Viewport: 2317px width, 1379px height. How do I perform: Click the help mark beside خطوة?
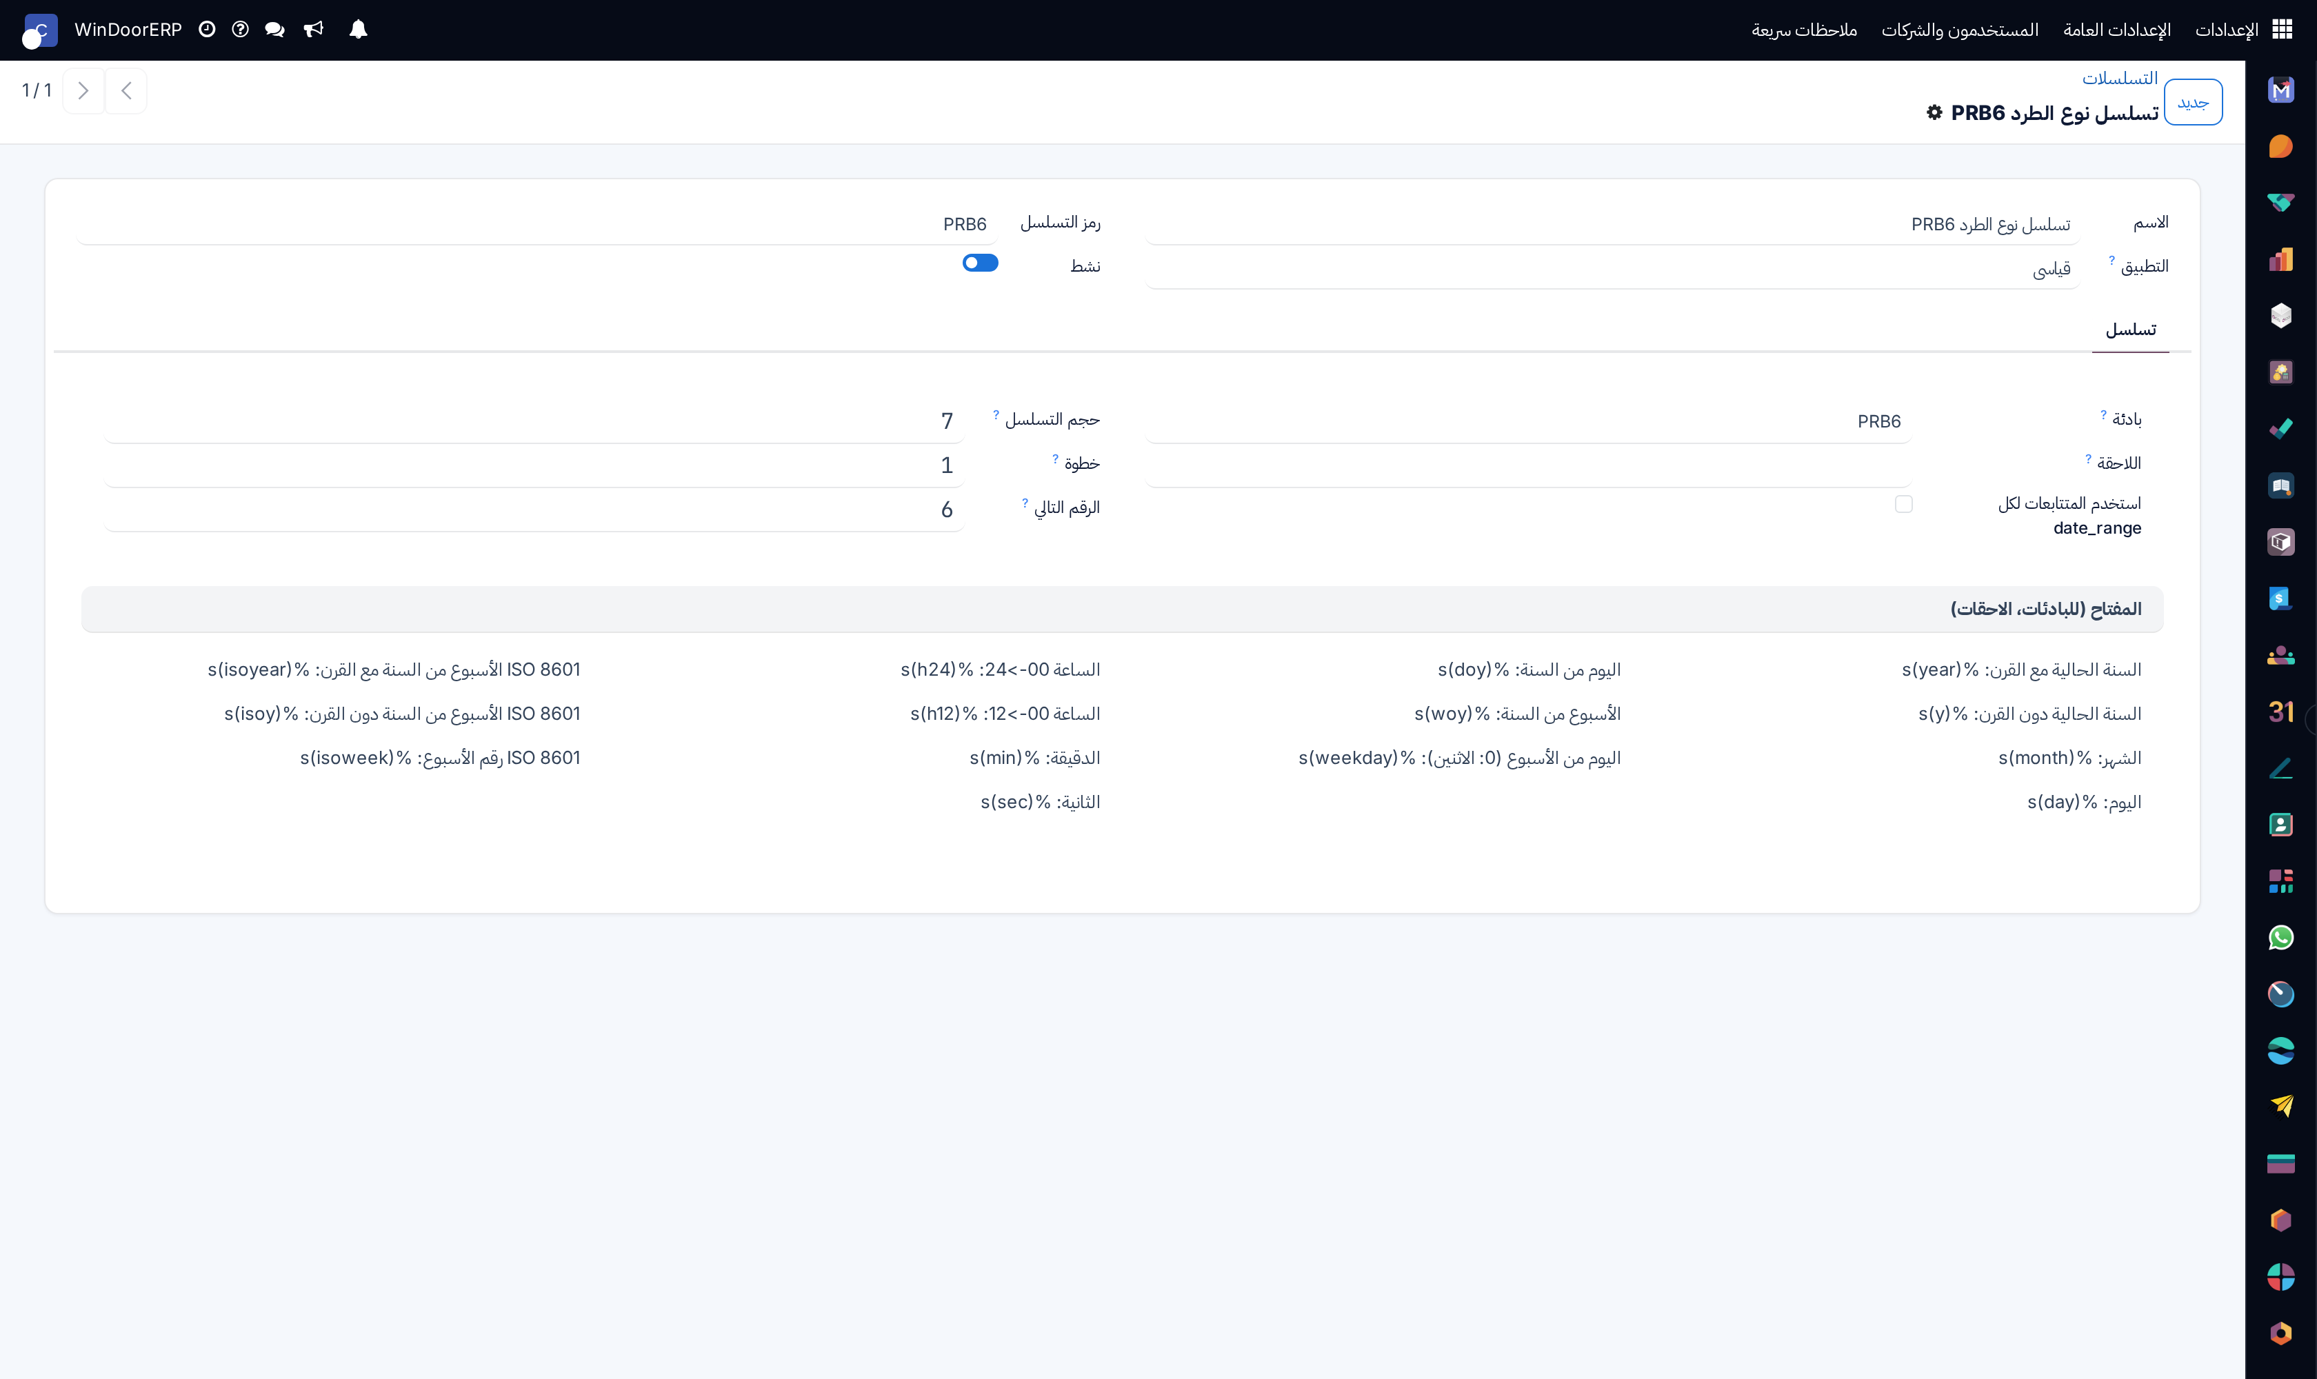click(1055, 458)
